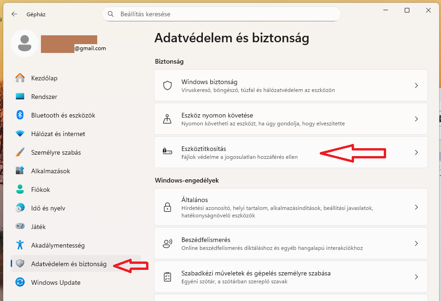Image resolution: width=441 pixels, height=301 pixels.
Task: Click 'Online beszédfelismerés diktáláshoz' description
Action: (272, 248)
